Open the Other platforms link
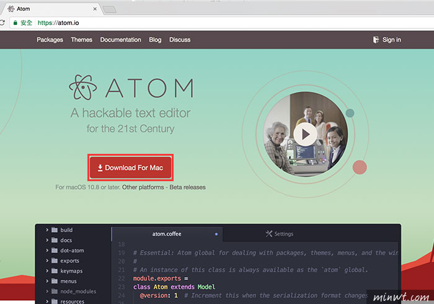Screen dimensions: 434x304 pos(143,187)
